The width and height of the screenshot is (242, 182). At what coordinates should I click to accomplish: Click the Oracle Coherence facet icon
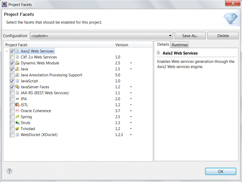click(x=17, y=111)
